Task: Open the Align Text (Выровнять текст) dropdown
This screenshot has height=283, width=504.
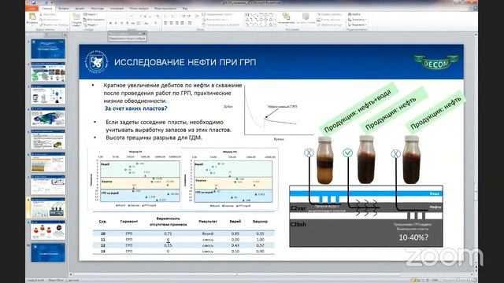Action: (215, 20)
